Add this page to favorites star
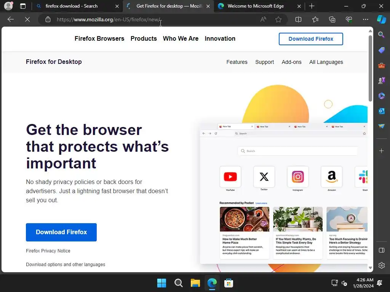Screen dimensions: 390x292 [278, 19]
